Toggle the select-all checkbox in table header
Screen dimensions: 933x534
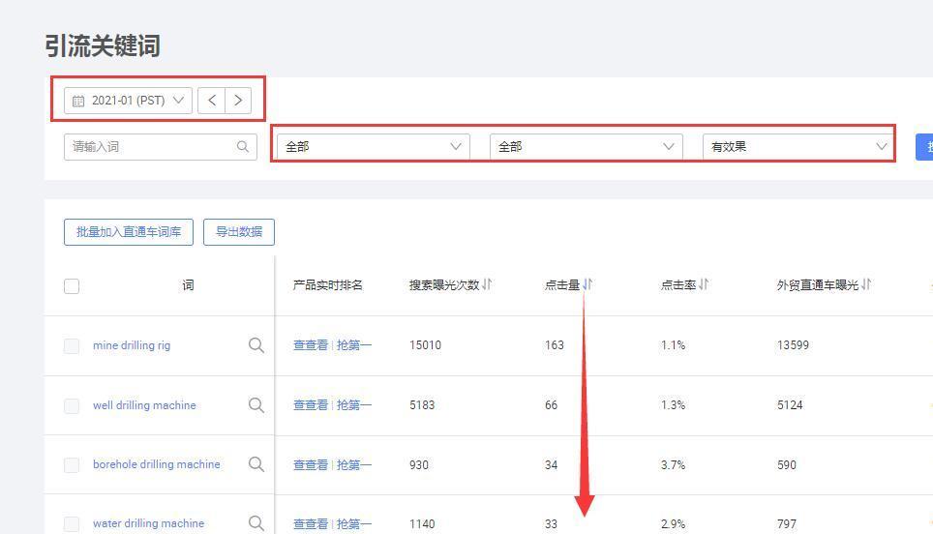pos(72,286)
